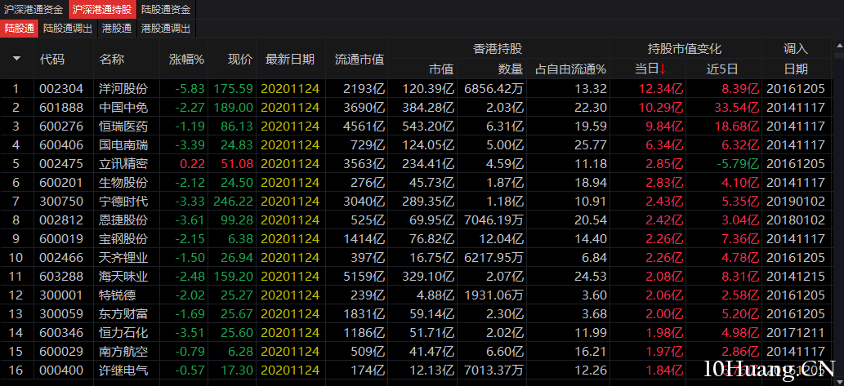This screenshot has height=386, width=844.
Task: Open the 沪深港通资金 tab
Action: click(33, 9)
